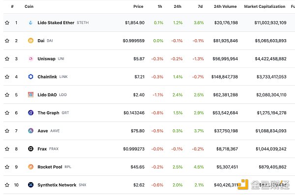Toggle favorite star for Rocket Pool
The width and height of the screenshot is (295, 195).
pos(7,167)
